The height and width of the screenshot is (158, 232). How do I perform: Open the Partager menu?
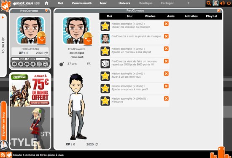point(167,3)
